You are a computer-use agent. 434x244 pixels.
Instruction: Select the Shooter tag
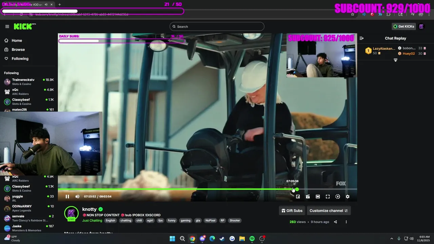(x=235, y=221)
